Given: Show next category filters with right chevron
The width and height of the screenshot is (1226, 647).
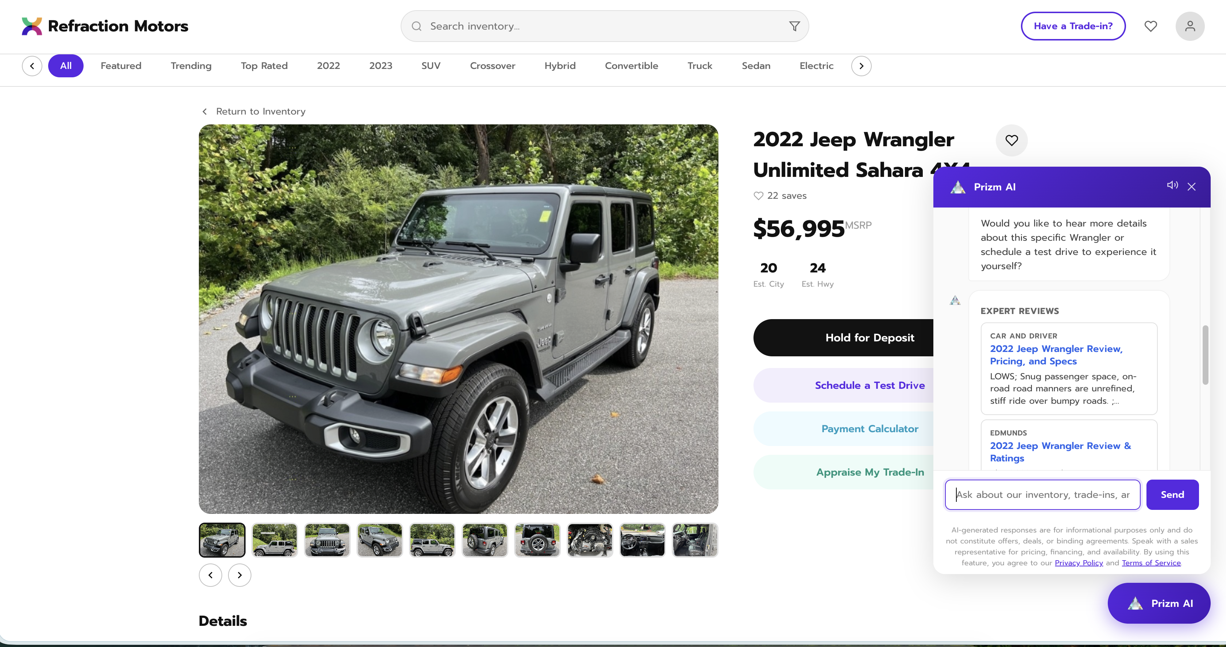Looking at the screenshot, I should (861, 66).
